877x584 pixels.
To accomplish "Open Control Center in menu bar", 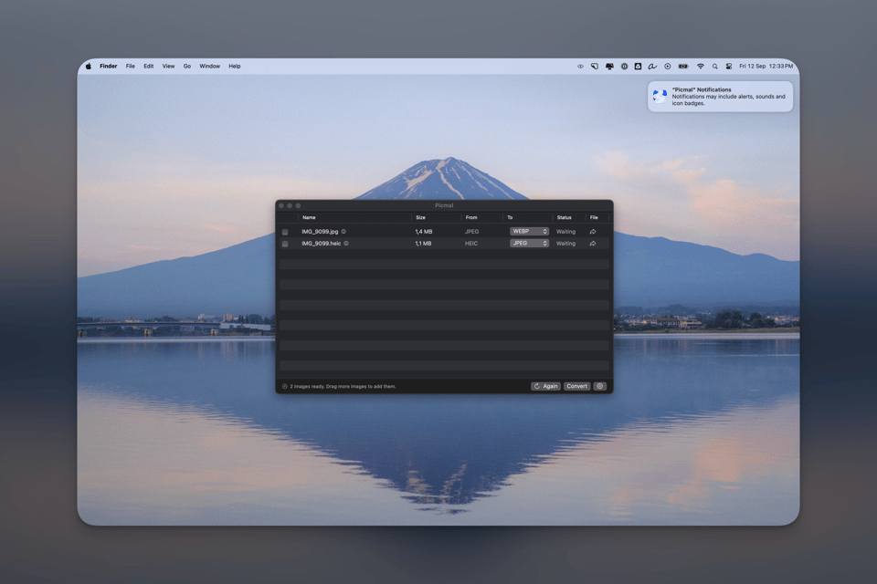I will tap(728, 67).
